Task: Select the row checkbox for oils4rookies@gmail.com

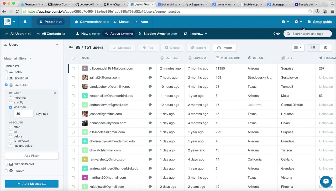Action: click(73, 132)
